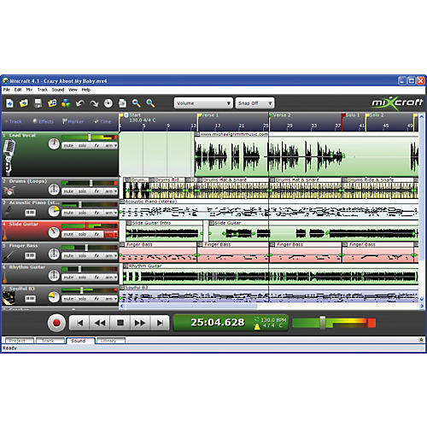Click the master volume slider
The width and height of the screenshot is (427, 427).
click(323, 323)
